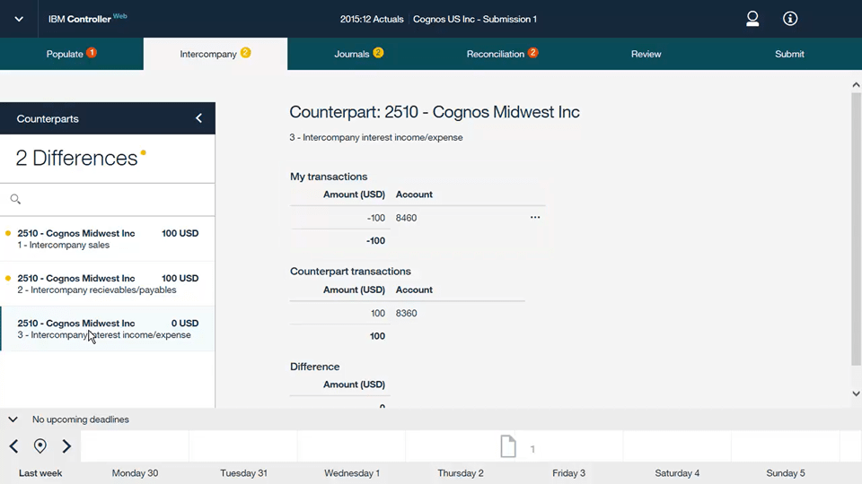The width and height of the screenshot is (862, 484).
Task: Click the counterparts search field
Action: (x=117, y=199)
